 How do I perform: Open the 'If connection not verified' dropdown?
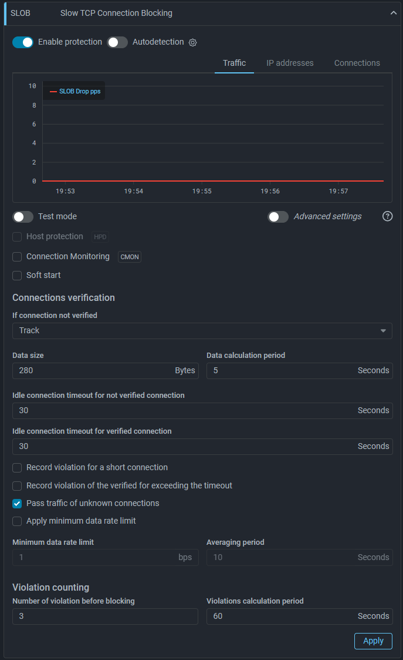[202, 331]
